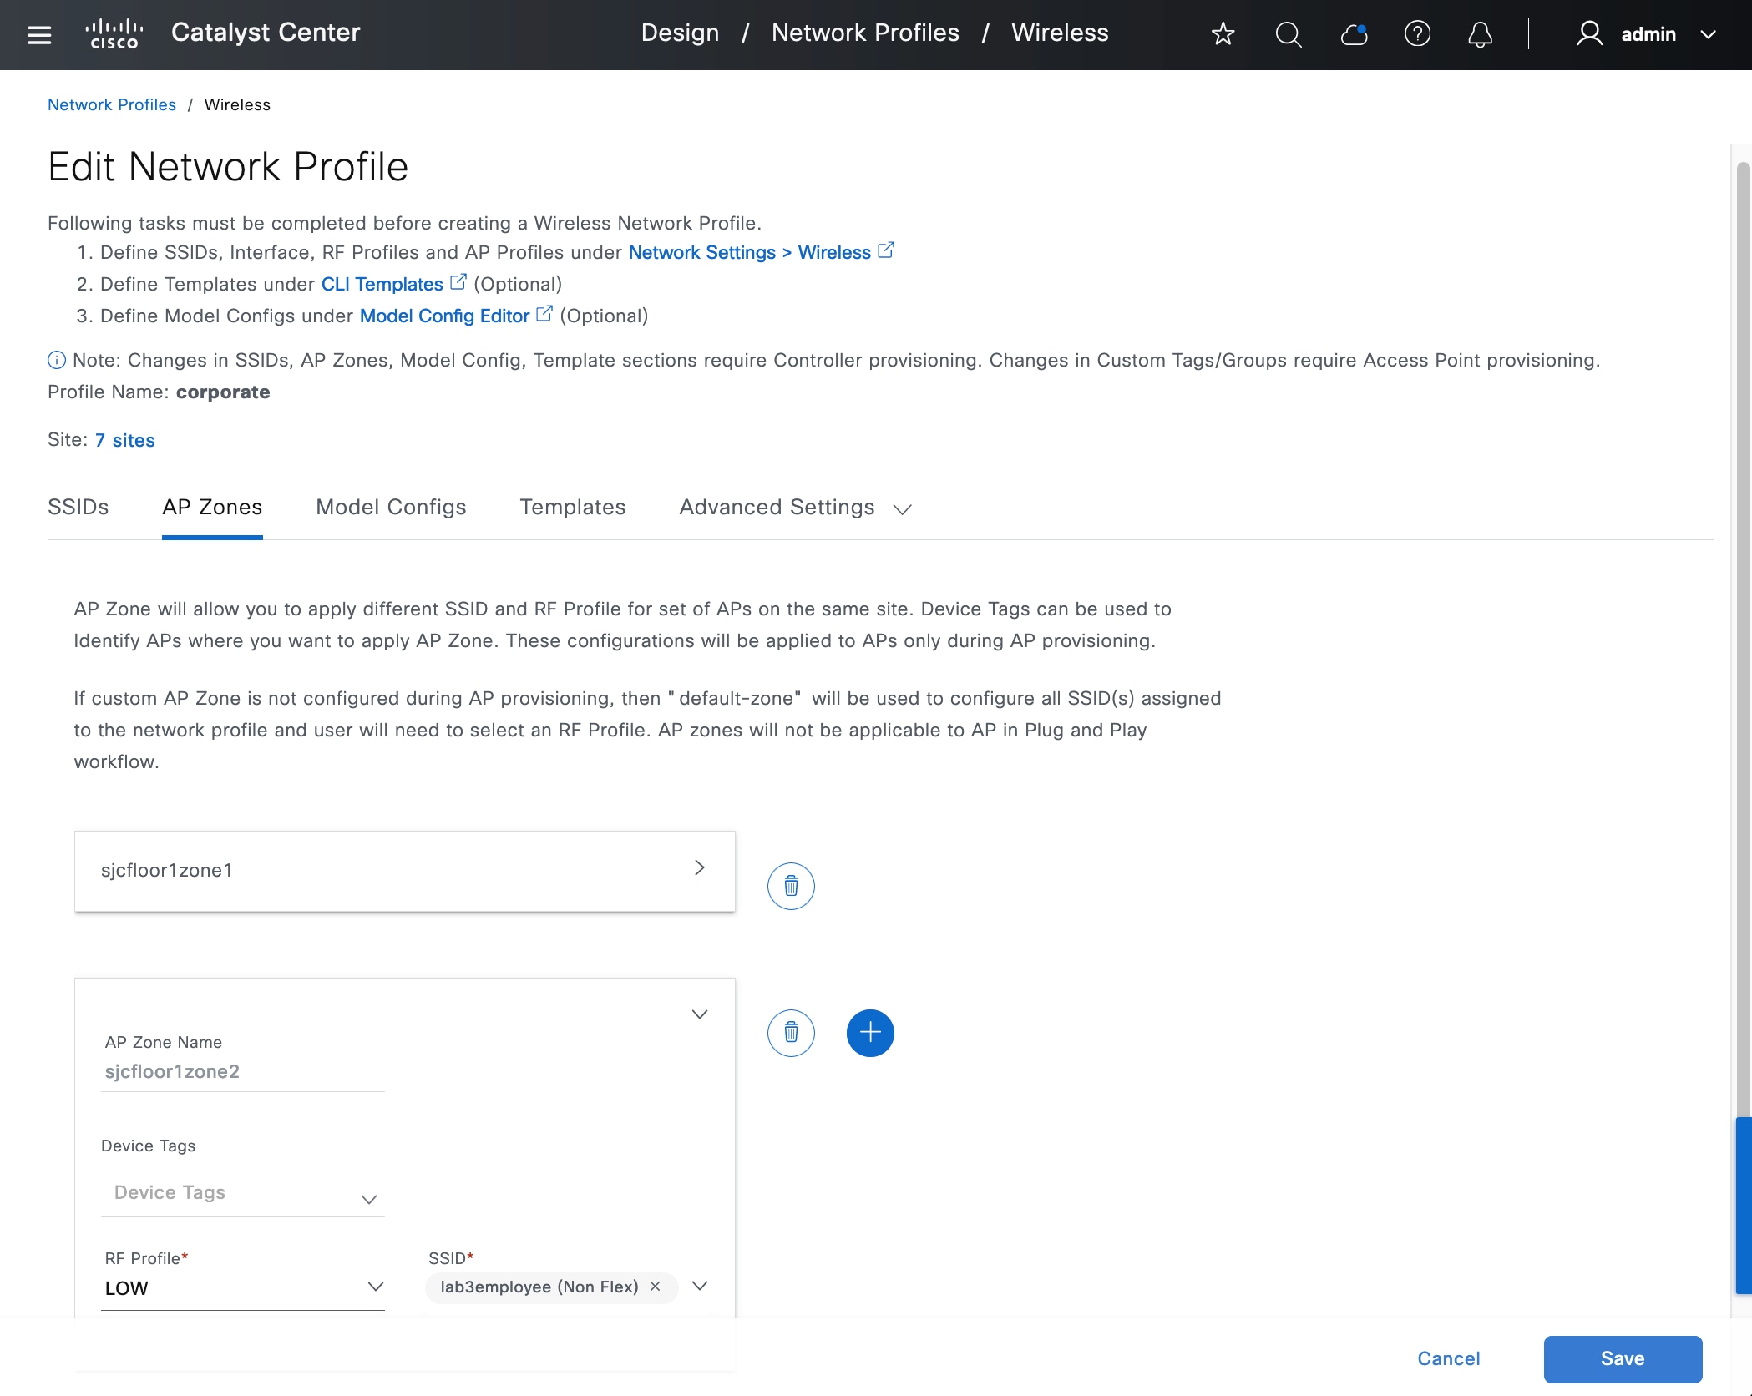Delete the sjcfloor1zone2 AP zone

(x=790, y=1033)
